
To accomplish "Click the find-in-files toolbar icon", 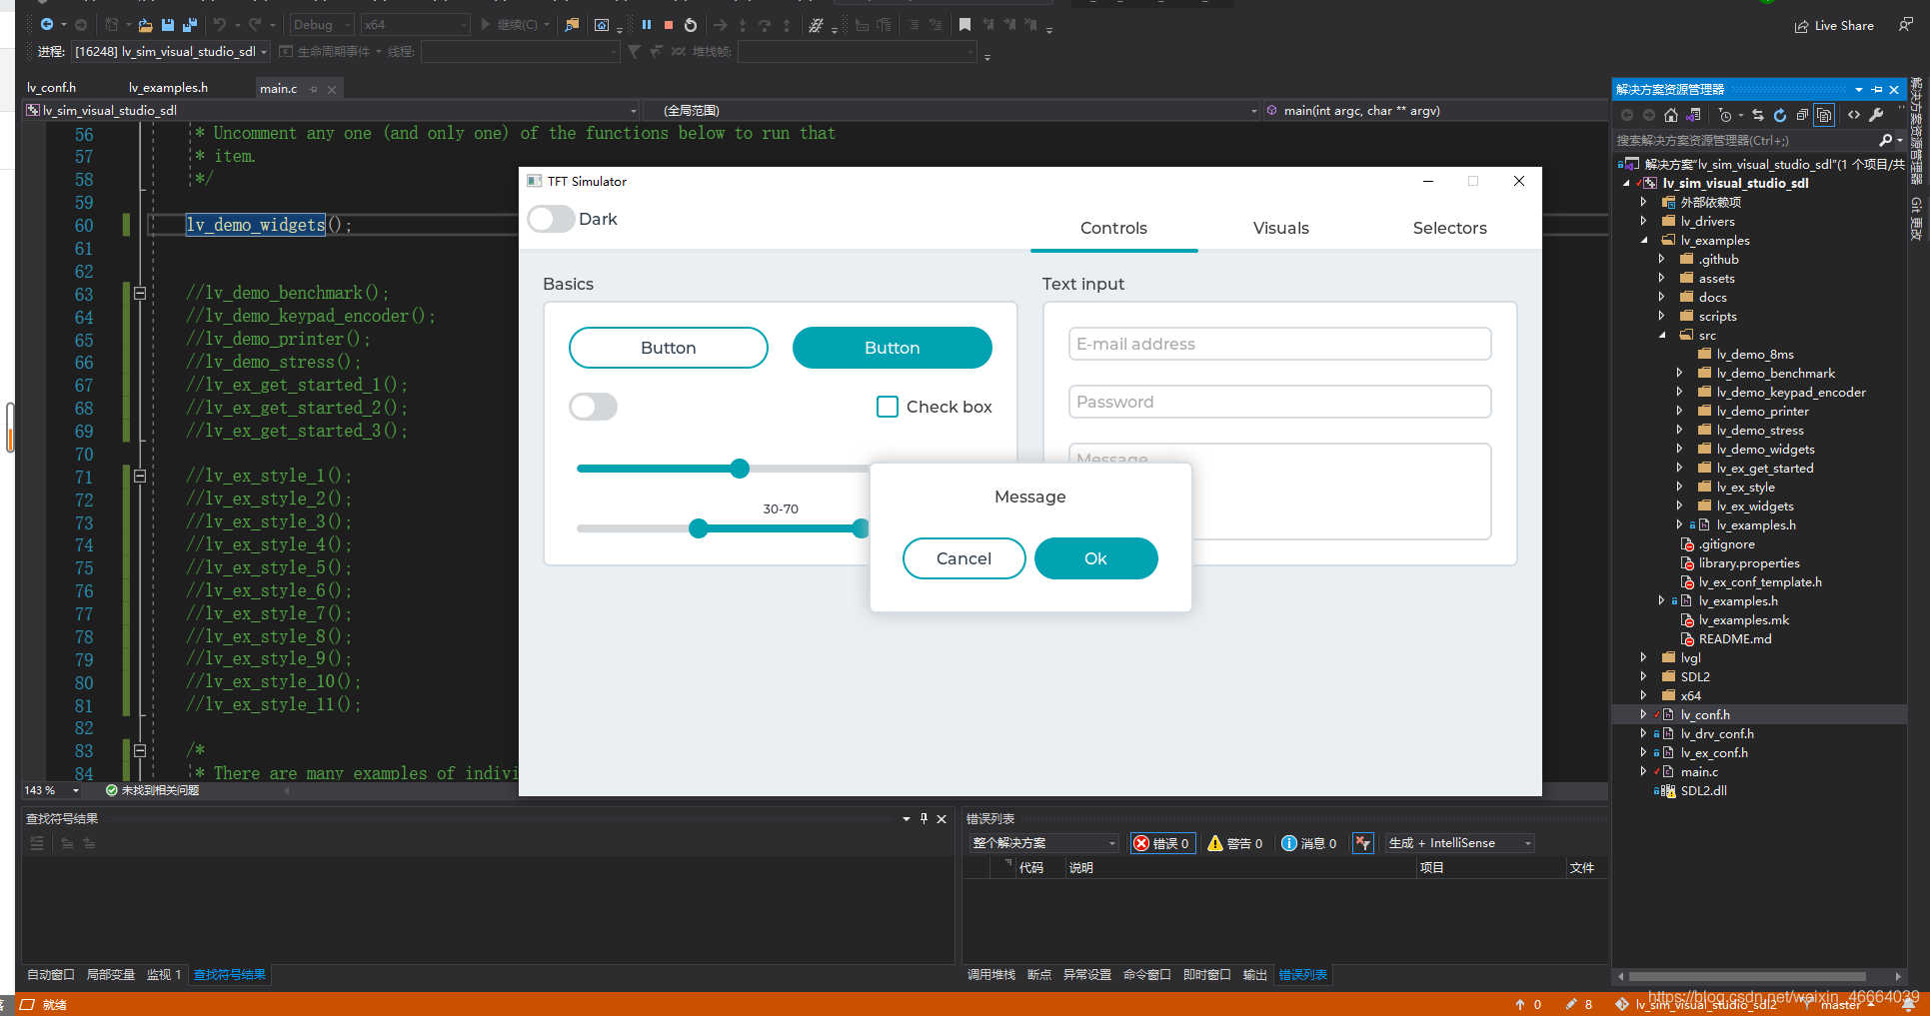I will coord(572,25).
